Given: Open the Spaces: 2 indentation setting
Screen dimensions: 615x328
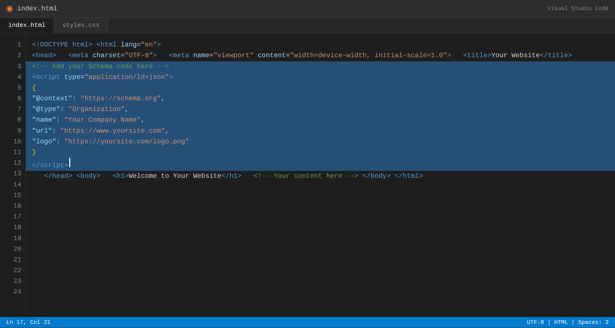Looking at the screenshot, I should [x=593, y=322].
